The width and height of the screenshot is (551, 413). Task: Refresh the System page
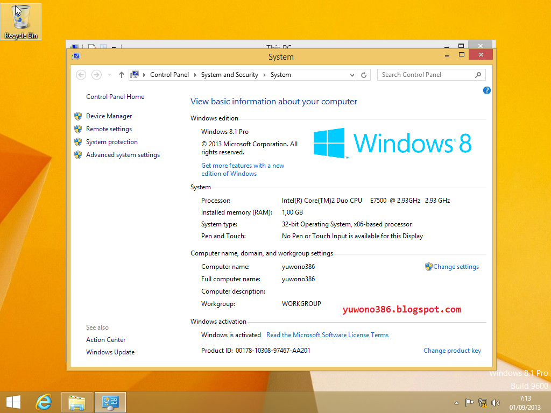coord(364,75)
